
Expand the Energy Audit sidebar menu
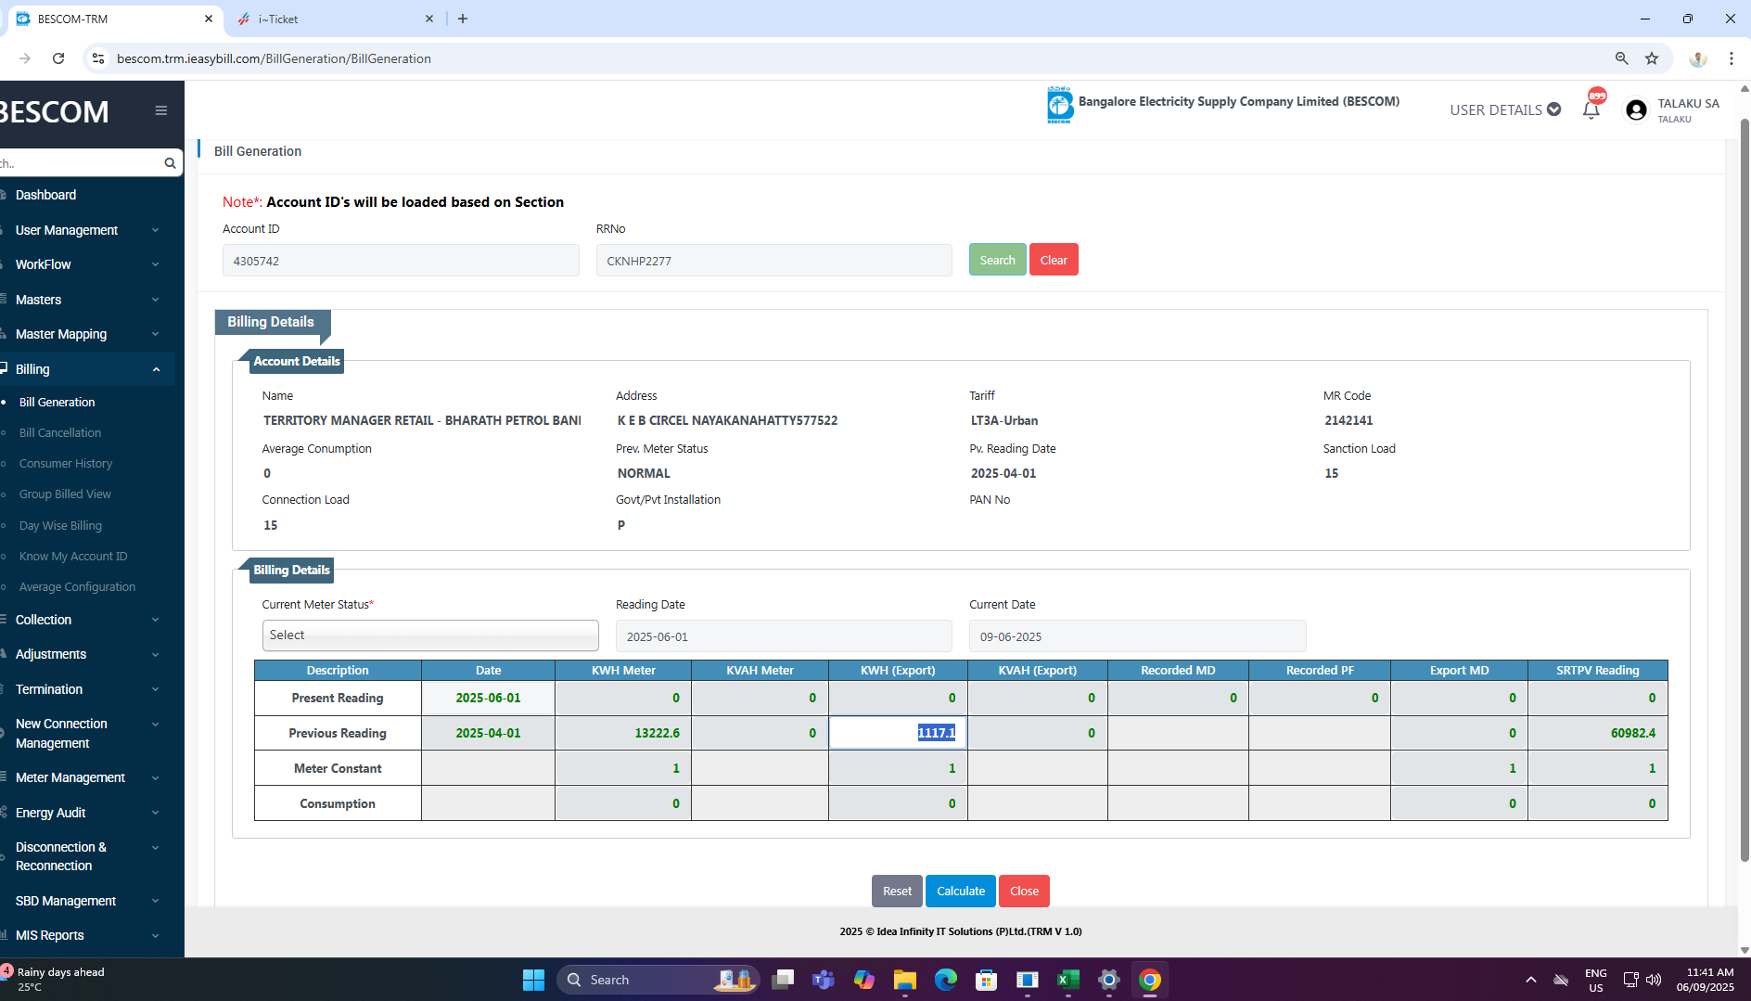(87, 813)
